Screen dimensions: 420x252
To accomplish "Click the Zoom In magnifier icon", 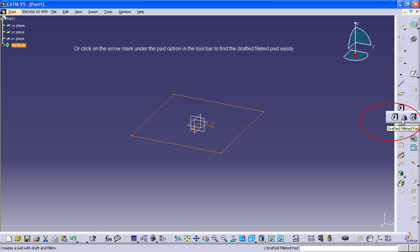I will click(x=215, y=239).
